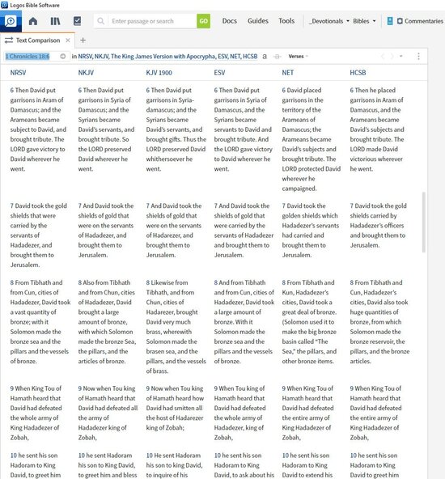445x479 pixels.
Task: Open the Tools menu
Action: coord(286,21)
